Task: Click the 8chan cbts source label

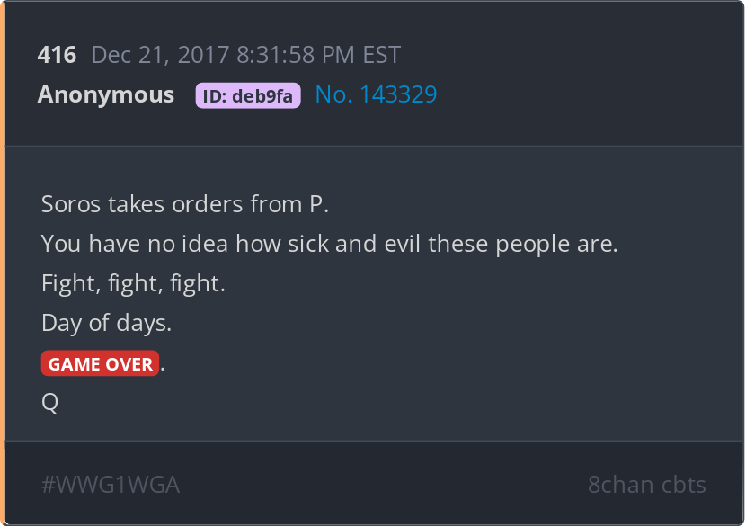Action: coord(646,485)
